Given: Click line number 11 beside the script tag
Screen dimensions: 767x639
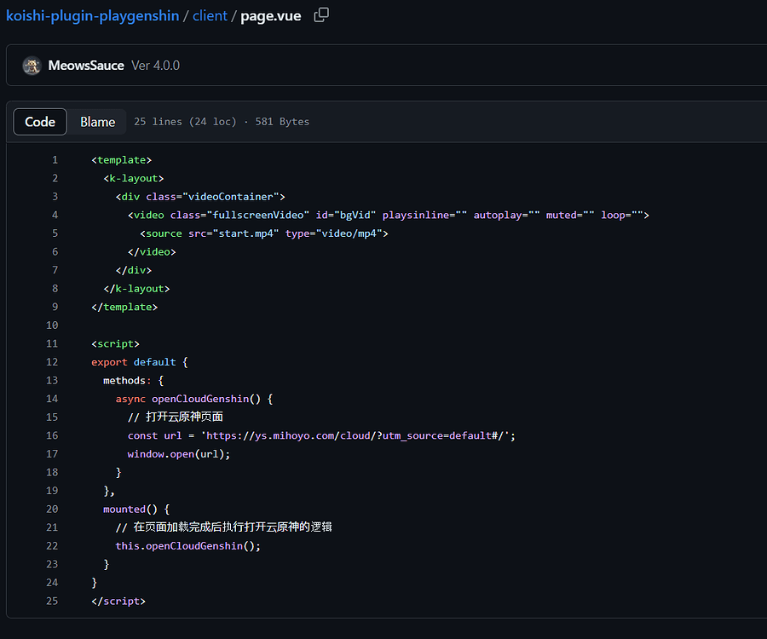Looking at the screenshot, I should (x=52, y=343).
